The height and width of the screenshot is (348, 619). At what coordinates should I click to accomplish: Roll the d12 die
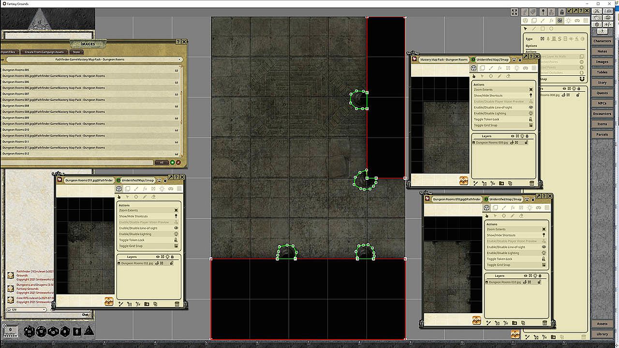41,332
